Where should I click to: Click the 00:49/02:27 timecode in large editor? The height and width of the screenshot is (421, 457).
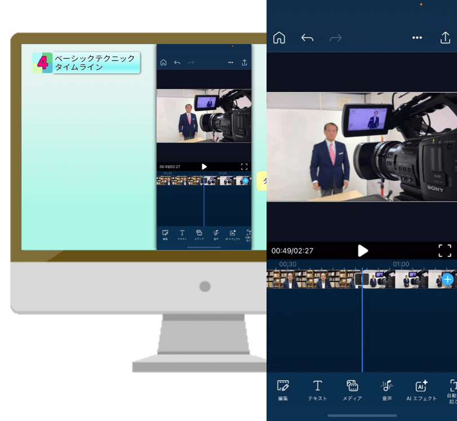coord(292,251)
